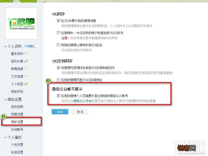Toggle 展示我已绑定的微信公众帐号 checkbox
Screen dimensions: 208x156
click(58, 96)
